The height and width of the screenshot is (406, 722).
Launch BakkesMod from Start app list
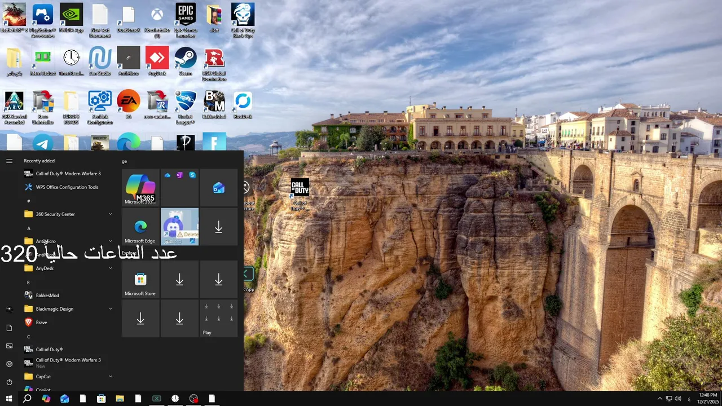click(x=68, y=295)
